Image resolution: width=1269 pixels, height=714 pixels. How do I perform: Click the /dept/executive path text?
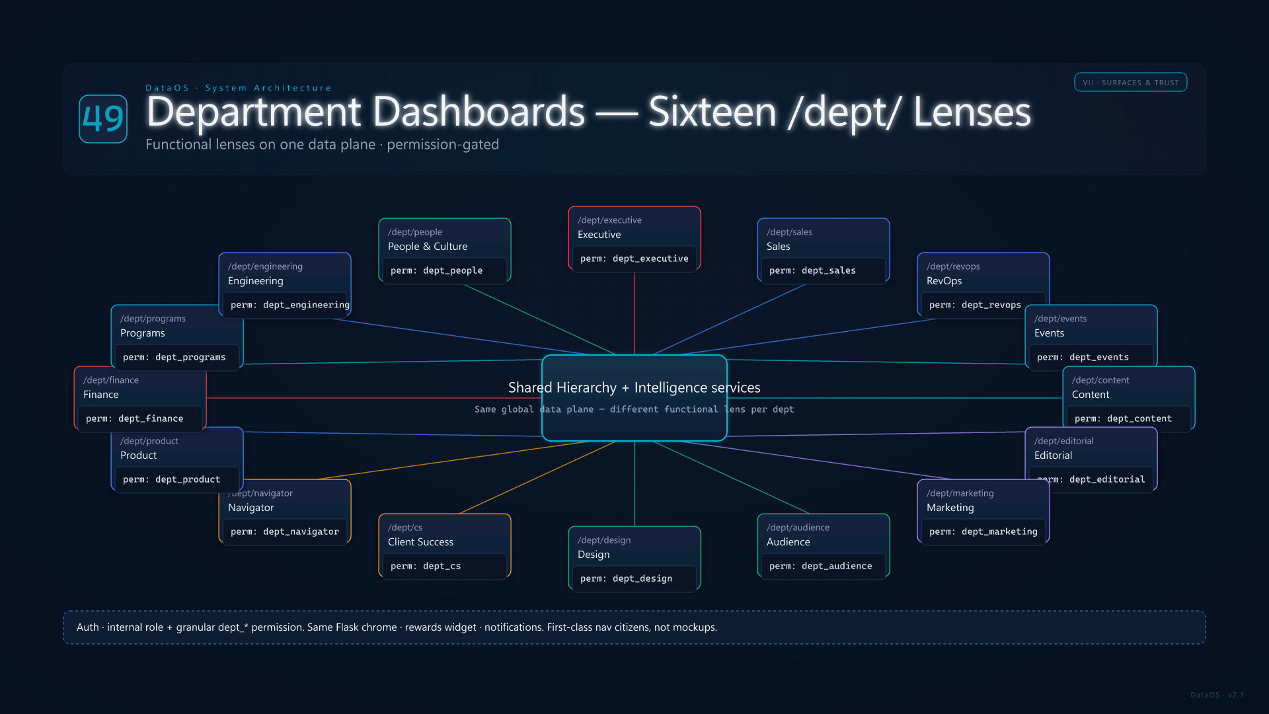pos(609,220)
